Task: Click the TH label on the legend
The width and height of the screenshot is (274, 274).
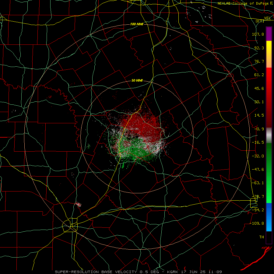Action: (262, 237)
